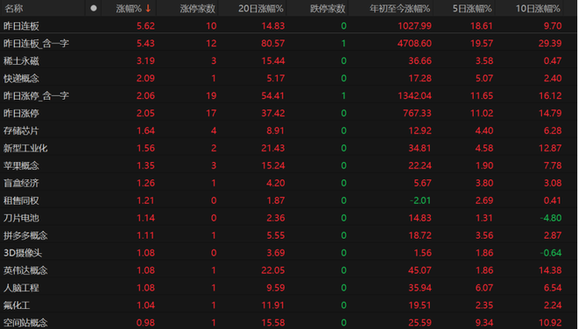Click the white dot icon in header
578x329 pixels.
tap(94, 8)
